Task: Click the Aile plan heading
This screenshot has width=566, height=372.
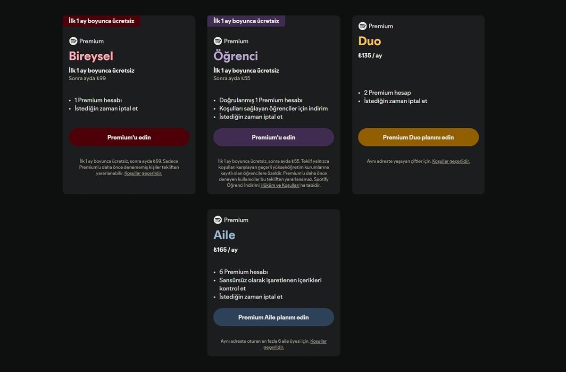Action: pos(224,235)
